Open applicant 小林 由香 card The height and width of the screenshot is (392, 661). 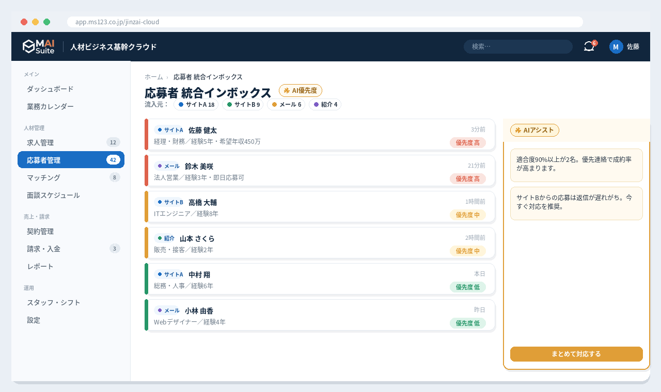click(320, 315)
